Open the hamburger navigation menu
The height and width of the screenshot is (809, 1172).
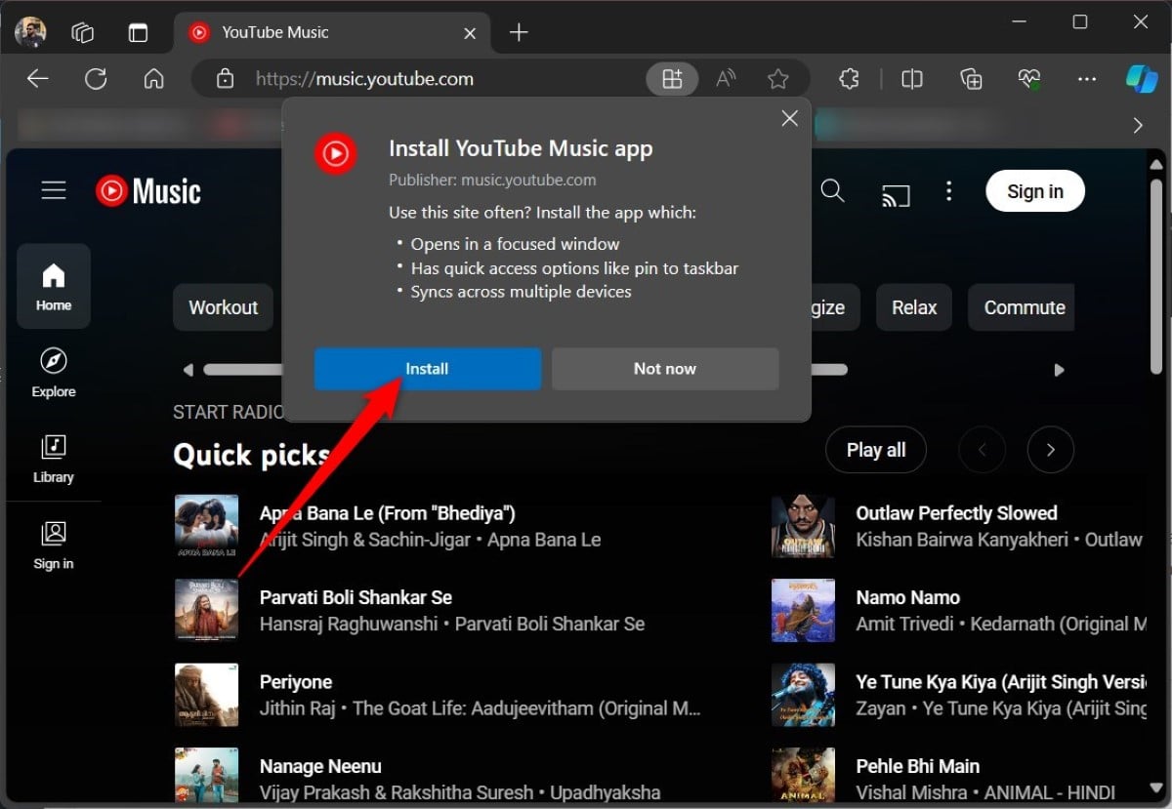(x=54, y=190)
